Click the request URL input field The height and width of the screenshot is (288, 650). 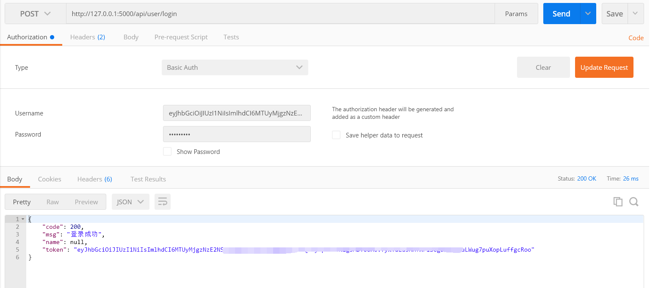[279, 14]
